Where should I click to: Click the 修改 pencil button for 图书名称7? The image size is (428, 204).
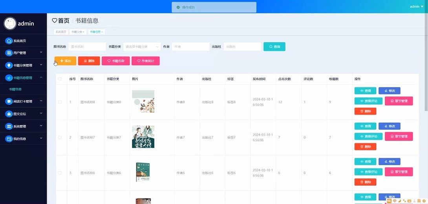click(x=390, y=126)
